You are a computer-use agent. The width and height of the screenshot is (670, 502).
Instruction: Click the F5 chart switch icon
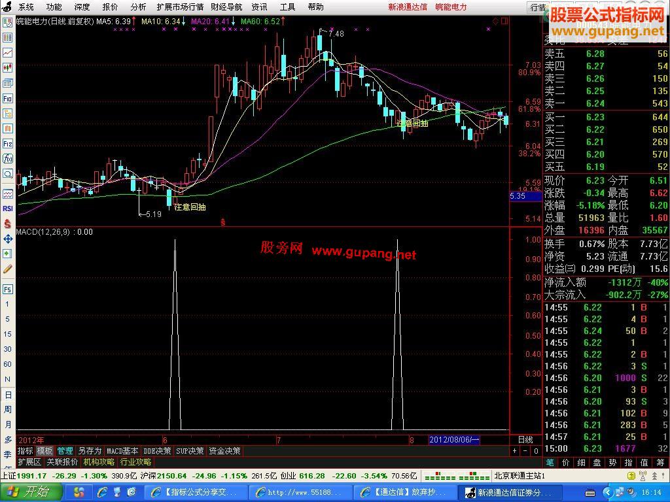point(8,289)
